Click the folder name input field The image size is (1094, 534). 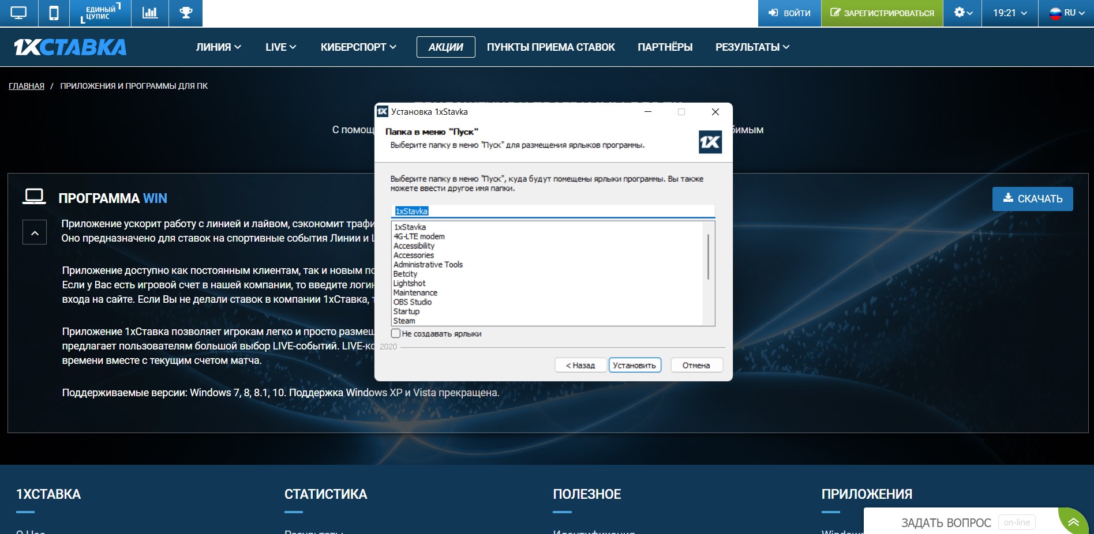coord(553,211)
